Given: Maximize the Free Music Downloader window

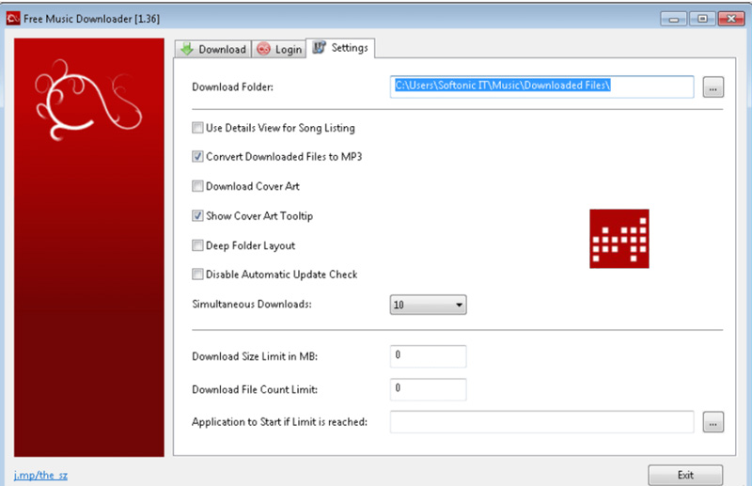Looking at the screenshot, I should [702, 19].
